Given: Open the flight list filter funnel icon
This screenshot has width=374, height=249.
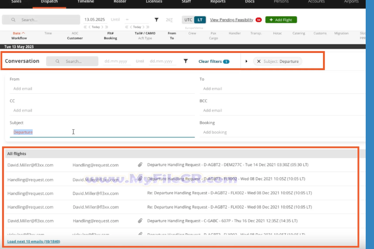Looking at the screenshot, I should pyautogui.click(x=156, y=20).
